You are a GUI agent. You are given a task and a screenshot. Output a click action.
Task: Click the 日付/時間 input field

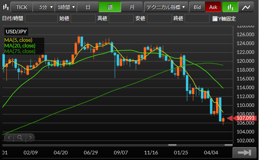click(41, 18)
